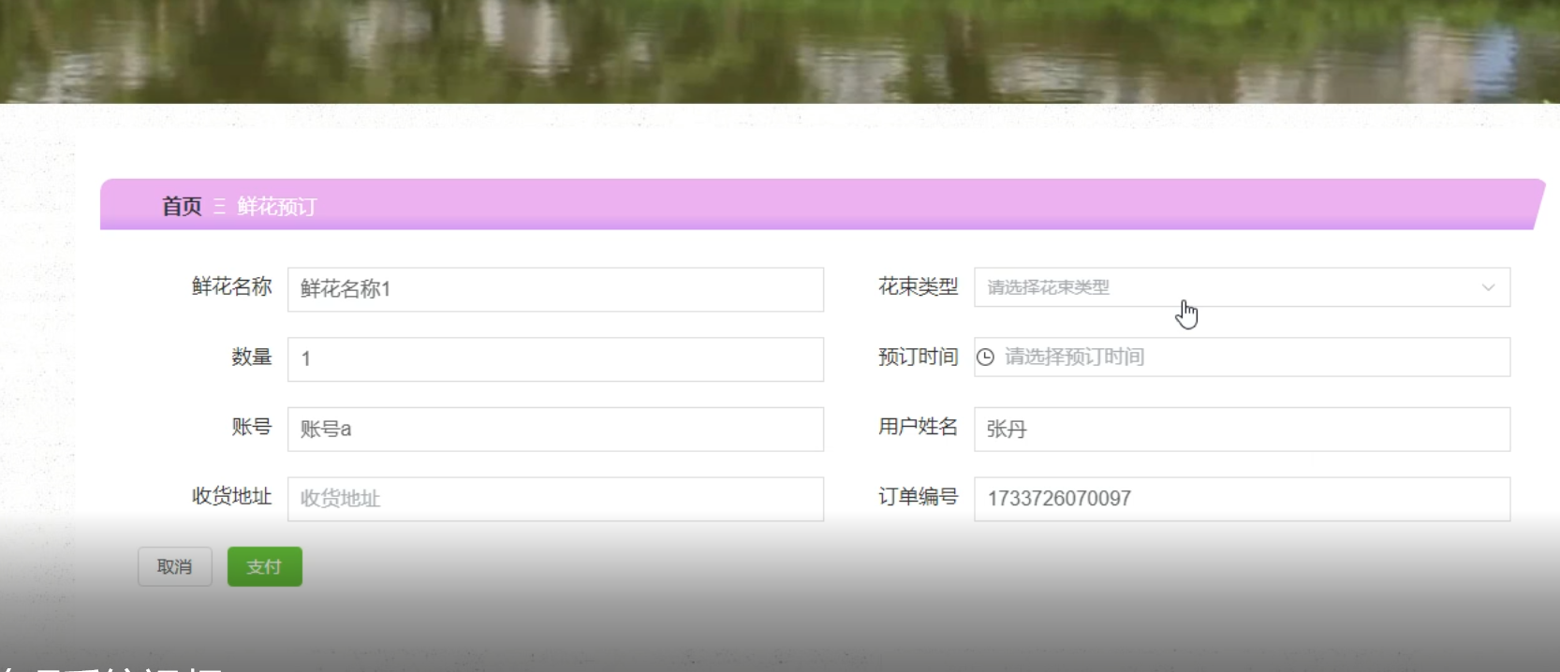Click the 收货地址 field label
This screenshot has width=1560, height=672.
[x=231, y=496]
